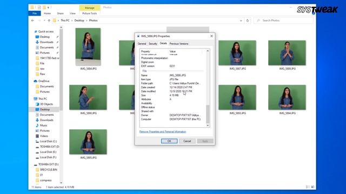Image resolution: width=346 pixels, height=194 pixels.
Task: Switch to large thumbnails view in status bar
Action: pyautogui.click(x=312, y=187)
